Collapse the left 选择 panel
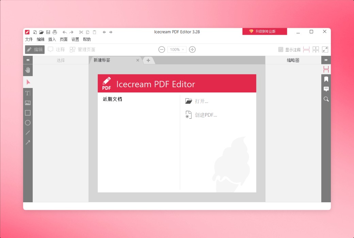The width and height of the screenshot is (354, 238). coord(28,60)
